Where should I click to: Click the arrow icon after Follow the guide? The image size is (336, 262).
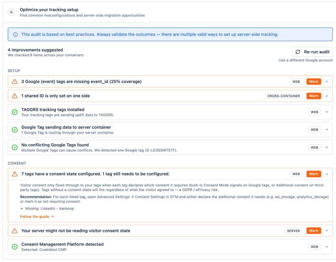click(x=52, y=216)
